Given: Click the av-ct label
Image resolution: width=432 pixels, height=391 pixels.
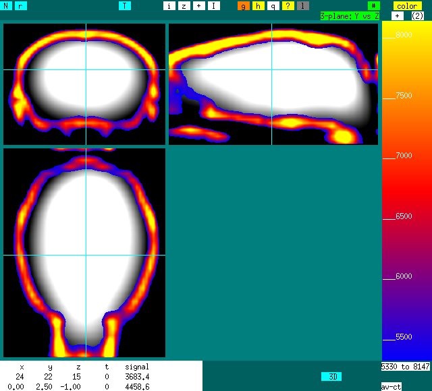Looking at the screenshot, I should coord(391,386).
